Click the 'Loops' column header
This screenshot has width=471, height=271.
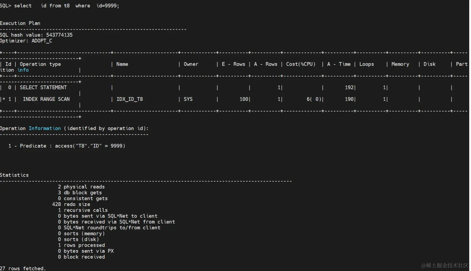366,64
